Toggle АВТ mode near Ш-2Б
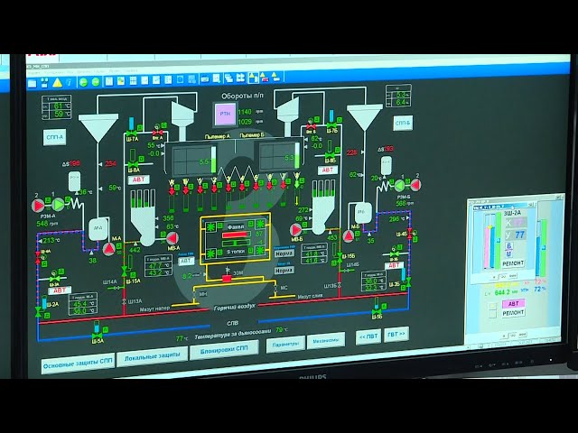 394,265
